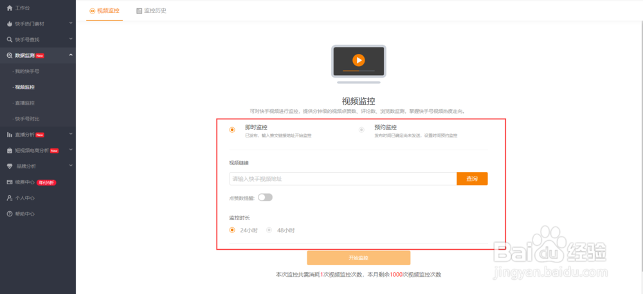Screen dimensions: 643x294
Task: Click the New badge beside 短视频电商分析
Action: coord(54,151)
